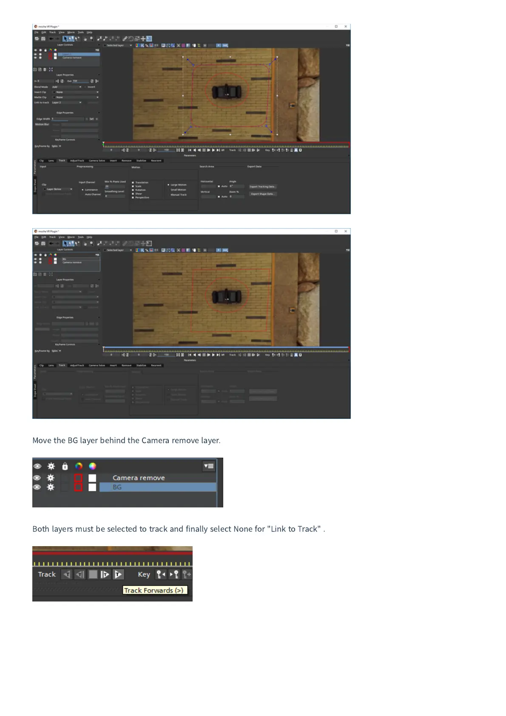This screenshot has width=506, height=716.
Task: Toggle BG layer tracking cog in enlarged list
Action: [x=51, y=487]
